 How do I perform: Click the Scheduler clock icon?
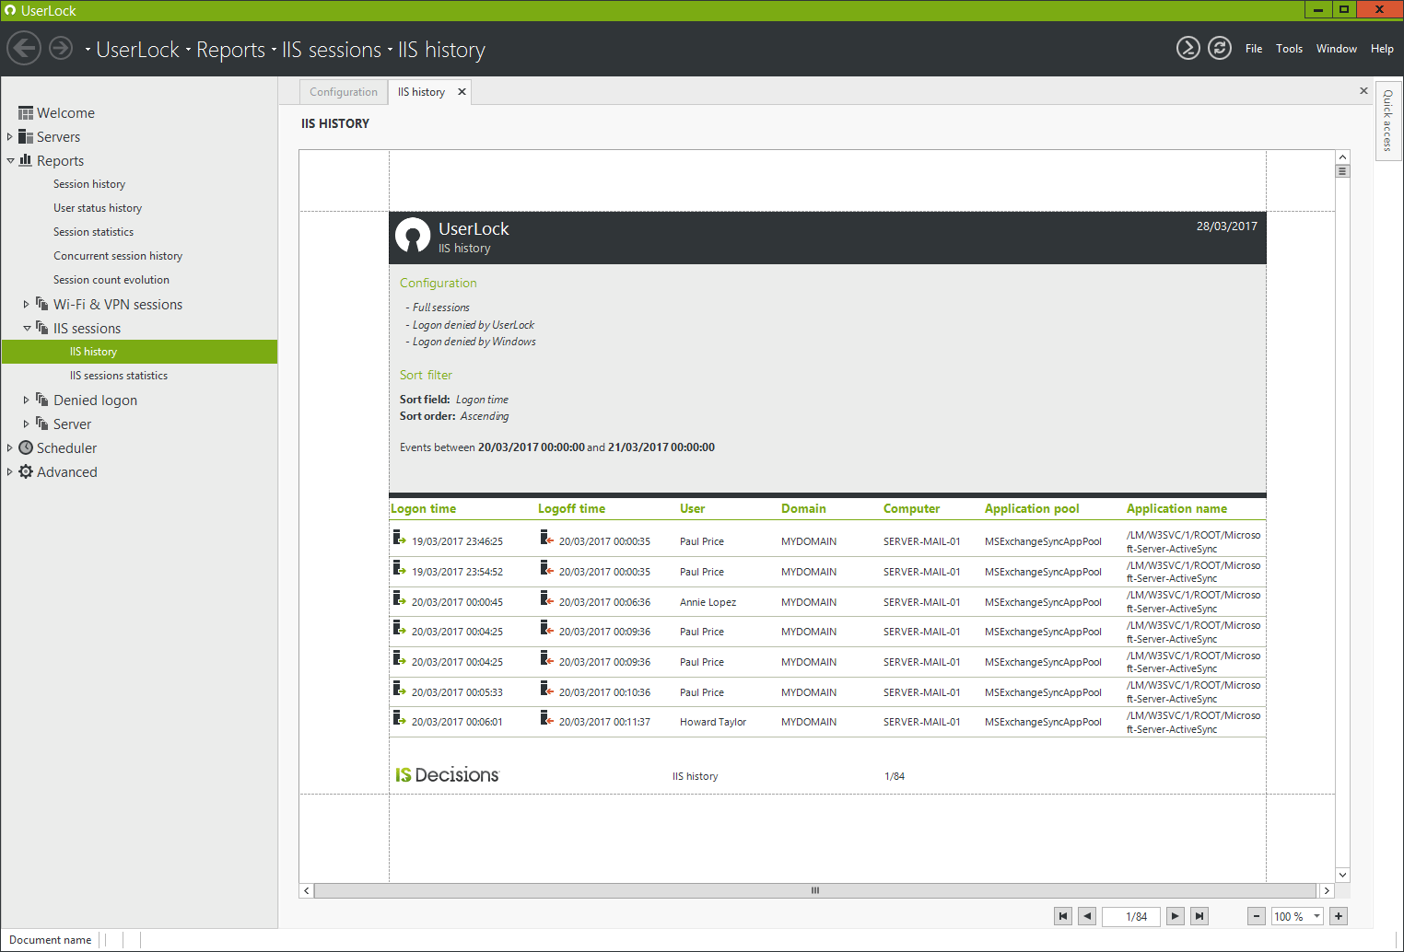pyautogui.click(x=26, y=447)
